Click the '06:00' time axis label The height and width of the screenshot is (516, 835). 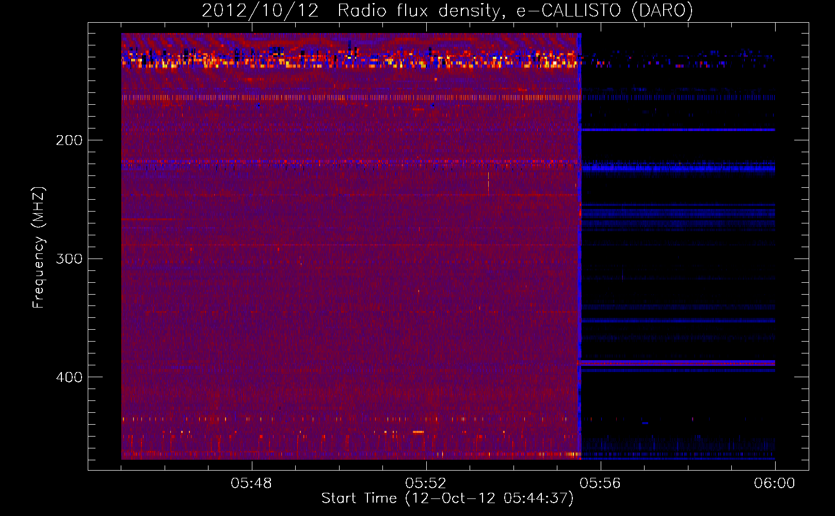click(775, 483)
